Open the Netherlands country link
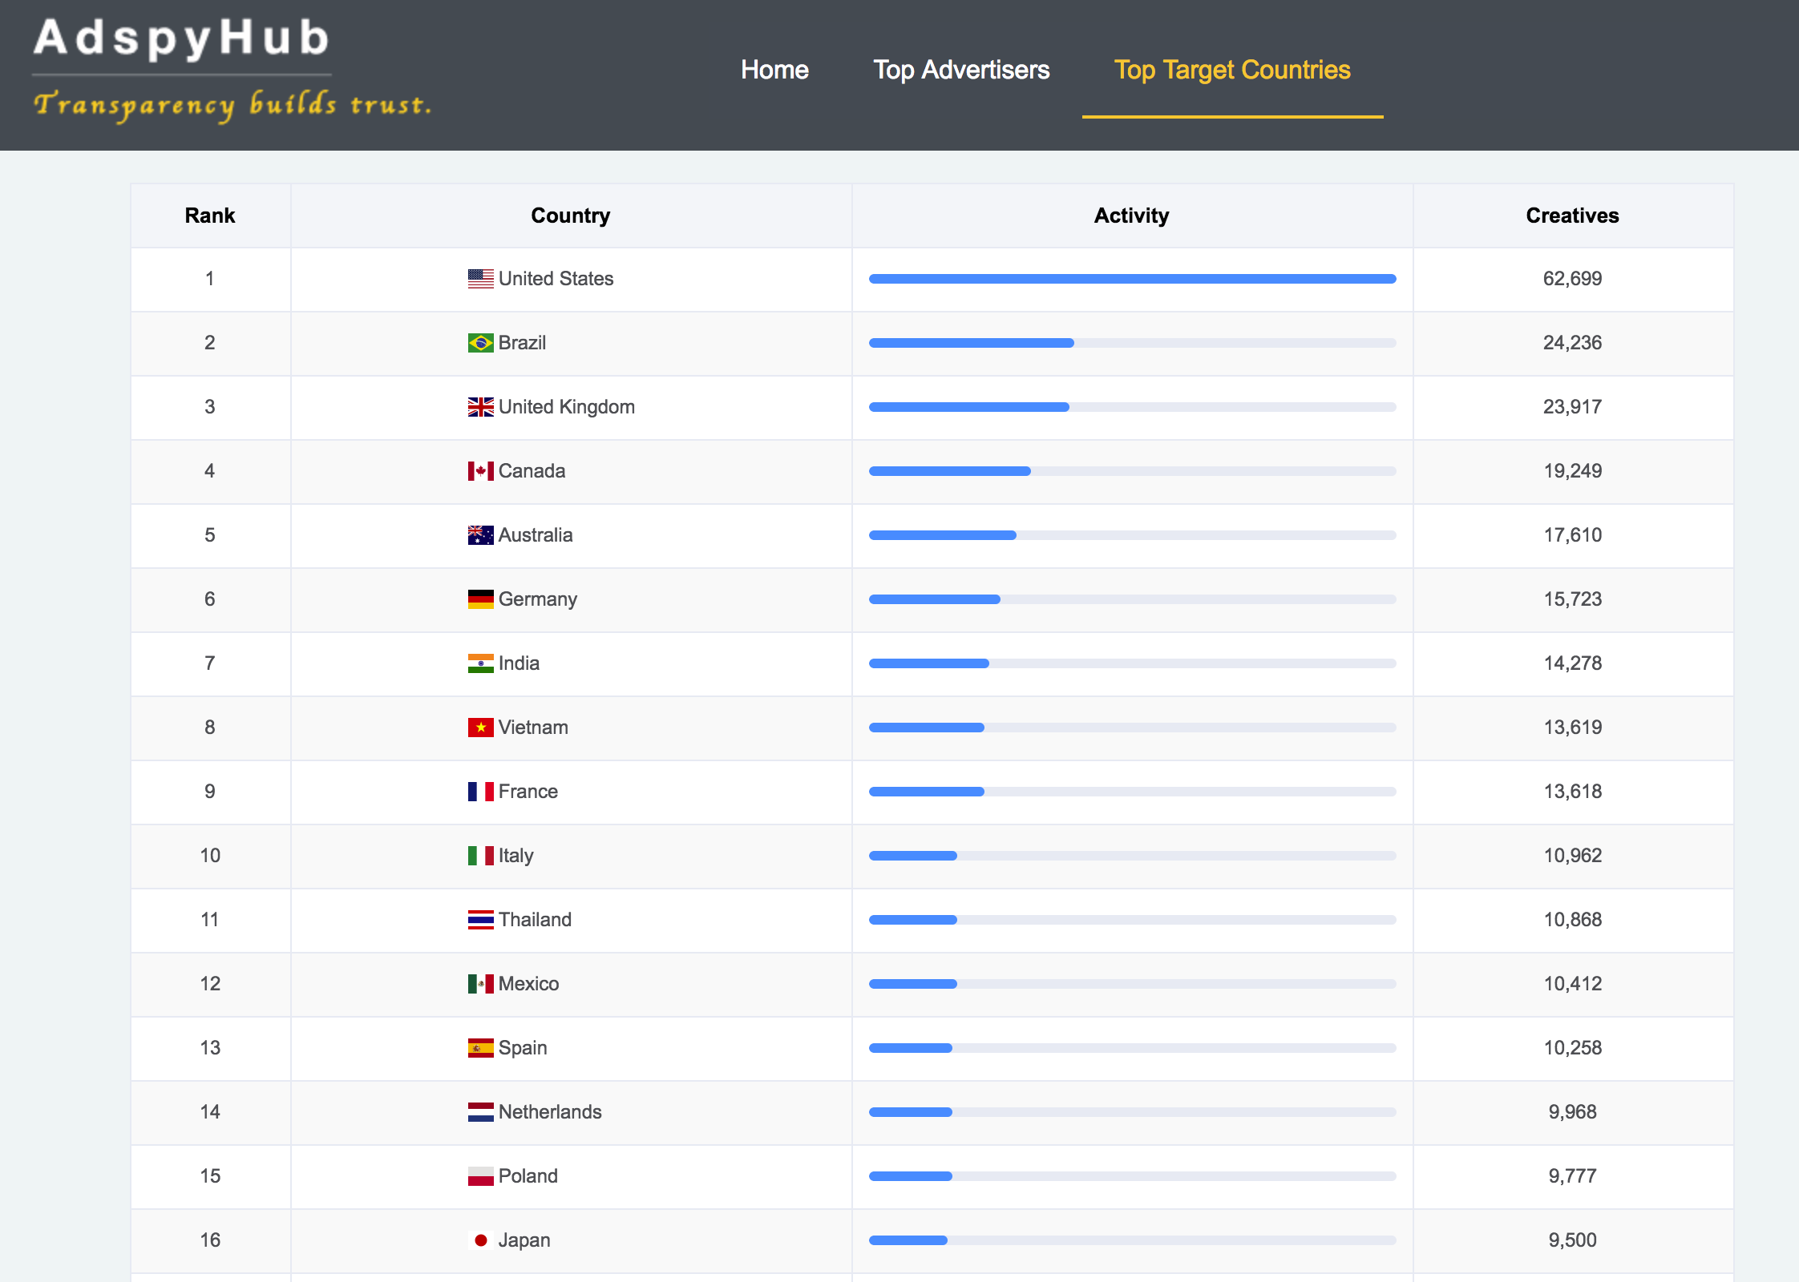The image size is (1799, 1282). [x=549, y=1112]
